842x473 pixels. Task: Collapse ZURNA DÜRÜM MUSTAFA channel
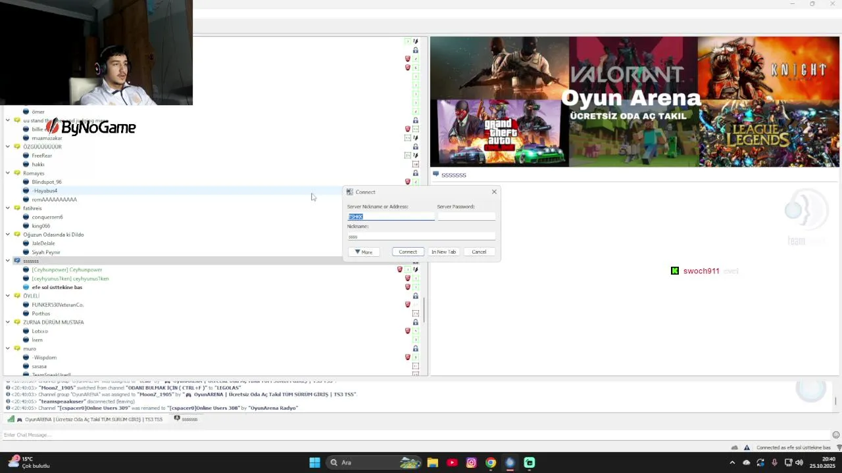click(x=8, y=322)
